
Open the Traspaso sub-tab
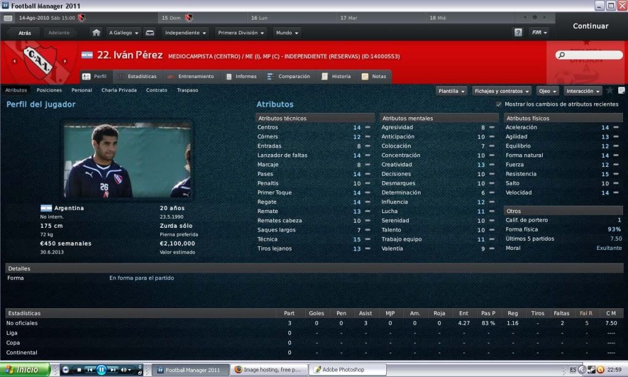point(187,90)
